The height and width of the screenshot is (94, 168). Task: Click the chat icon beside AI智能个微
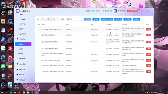coord(17,69)
